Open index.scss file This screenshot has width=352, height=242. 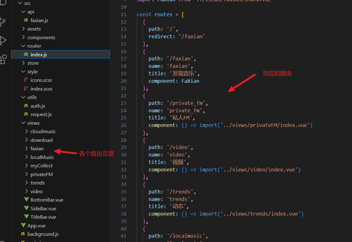[41, 89]
